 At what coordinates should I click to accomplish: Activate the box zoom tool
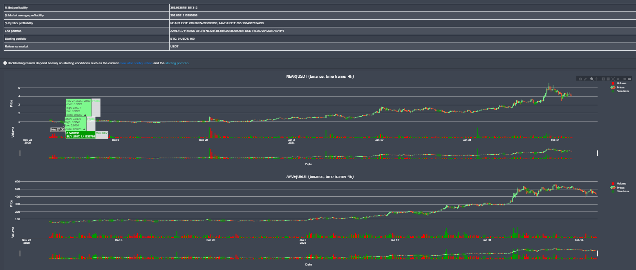coord(592,79)
